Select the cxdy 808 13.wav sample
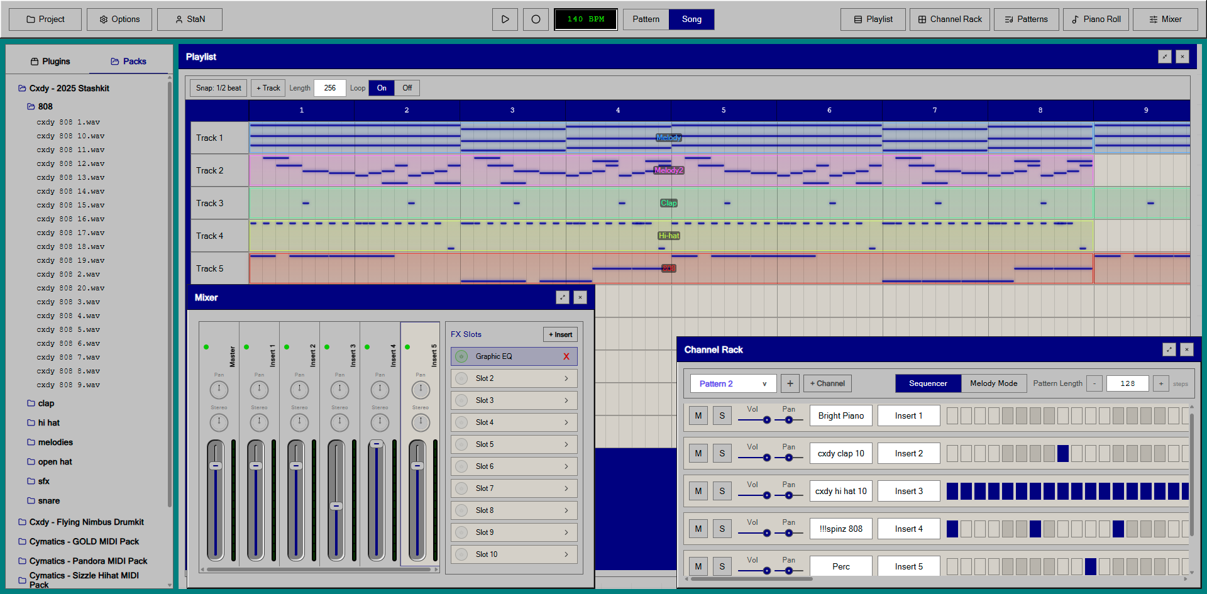Screen dimensions: 1207x594 point(70,177)
